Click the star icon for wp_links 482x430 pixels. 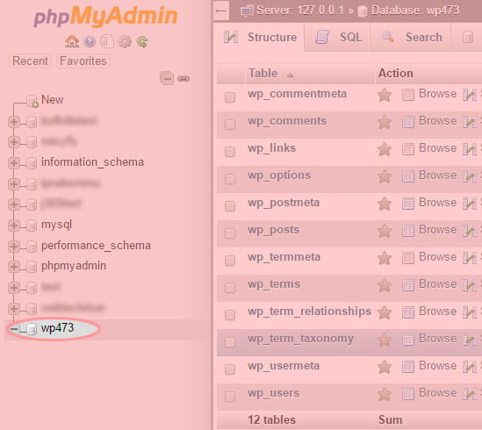click(385, 149)
